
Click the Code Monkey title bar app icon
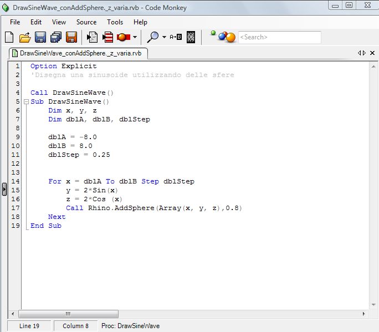(6, 8)
